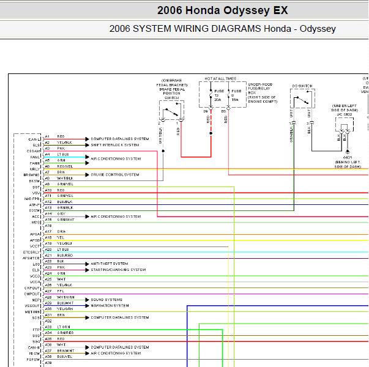
Task: Click arrow pointing to Anti-Theft System
Action: coord(87,264)
